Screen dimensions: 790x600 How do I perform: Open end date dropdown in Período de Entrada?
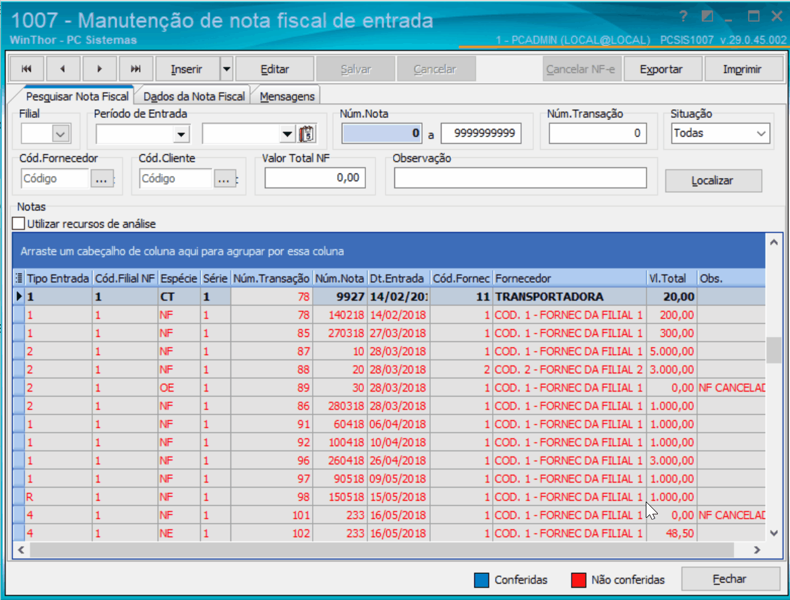pyautogui.click(x=287, y=134)
